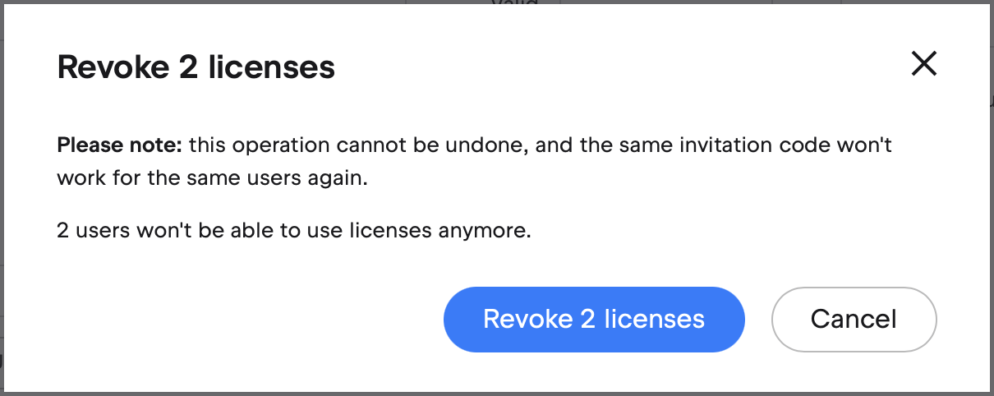This screenshot has height=396, width=994.
Task: Click the partially hidden Valid text behind dialog
Action: 514,2
